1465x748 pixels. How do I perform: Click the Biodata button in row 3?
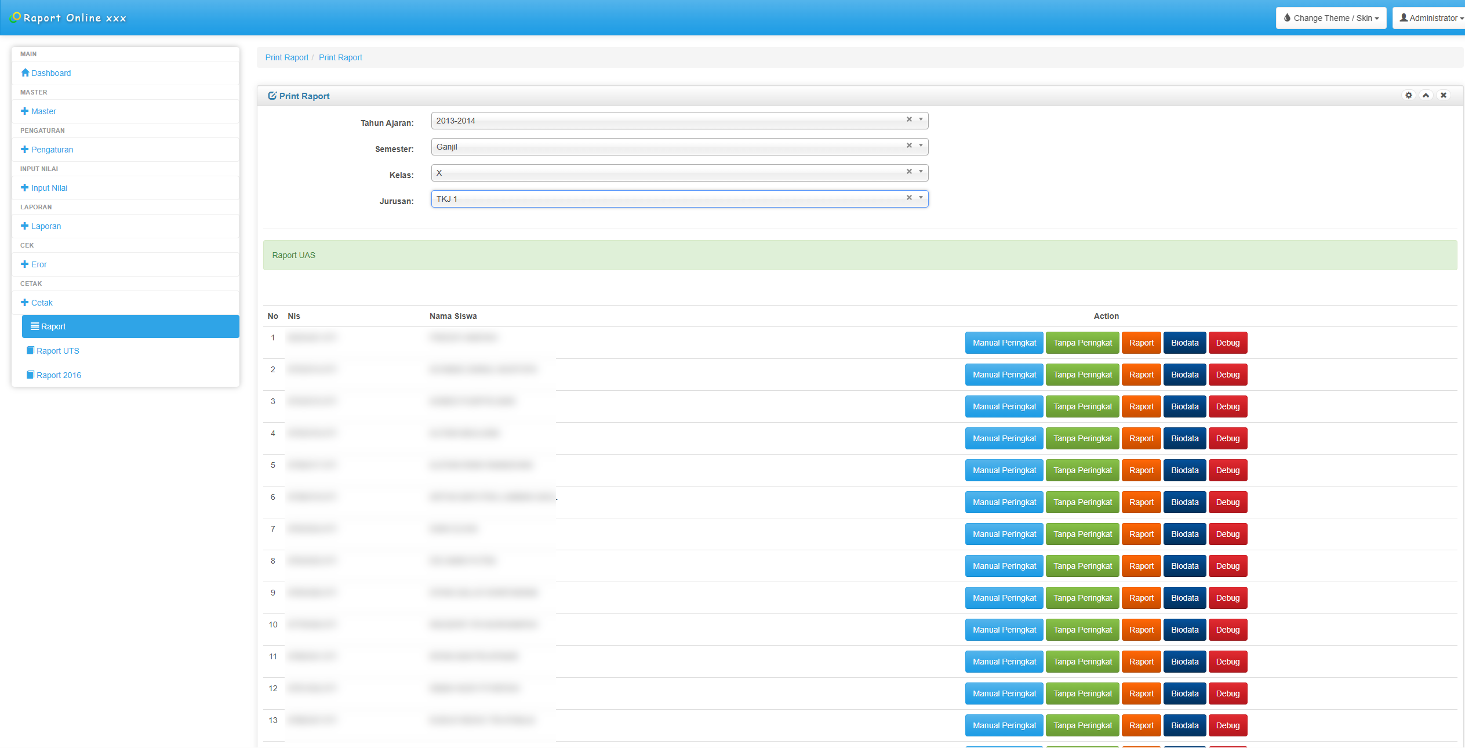click(1184, 406)
